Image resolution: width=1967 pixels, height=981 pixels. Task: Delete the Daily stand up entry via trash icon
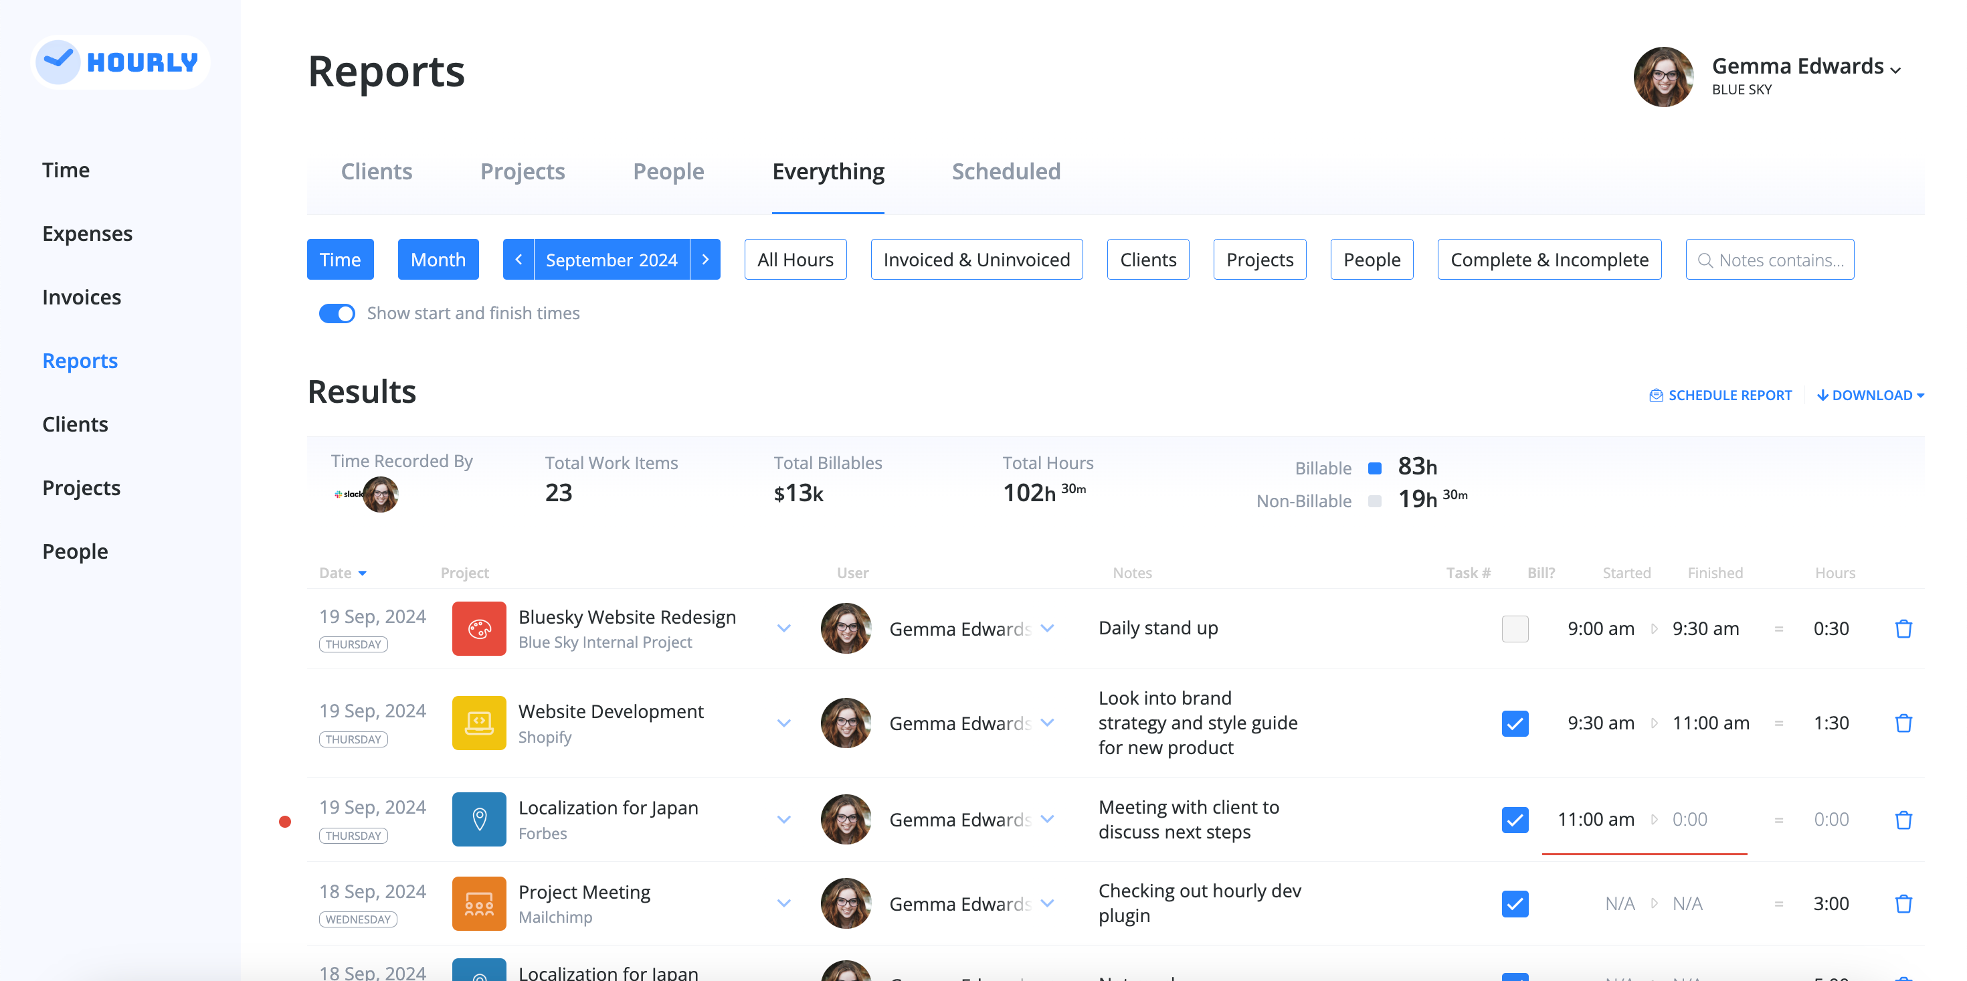1903,628
